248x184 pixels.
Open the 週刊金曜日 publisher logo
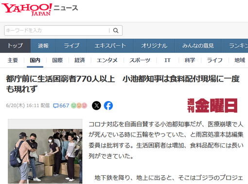(213, 105)
